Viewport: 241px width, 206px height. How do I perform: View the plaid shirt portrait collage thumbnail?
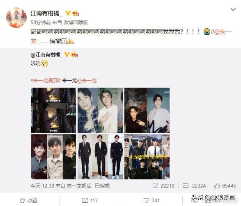click(100, 110)
